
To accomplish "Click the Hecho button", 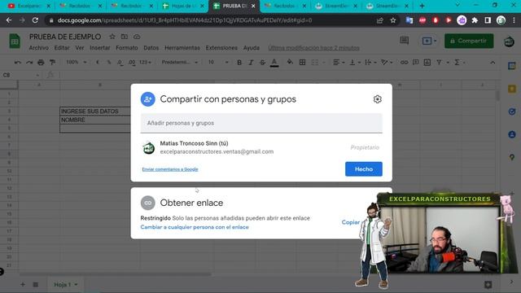I will click(364, 169).
